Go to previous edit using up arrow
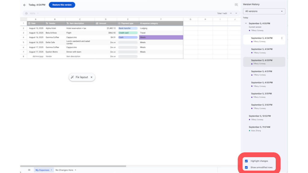 click(231, 13)
